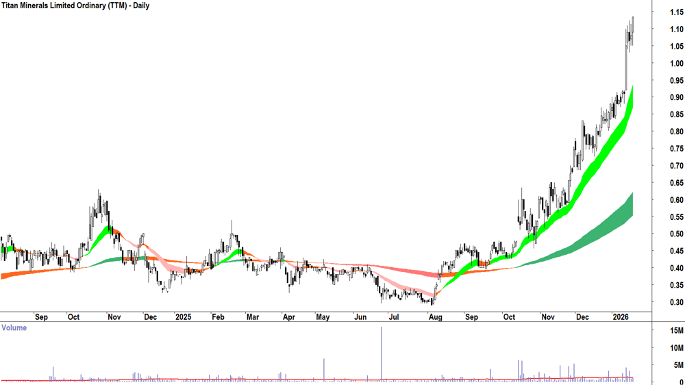Click the 0.55 price axis label
The image size is (685, 385).
[x=676, y=216]
